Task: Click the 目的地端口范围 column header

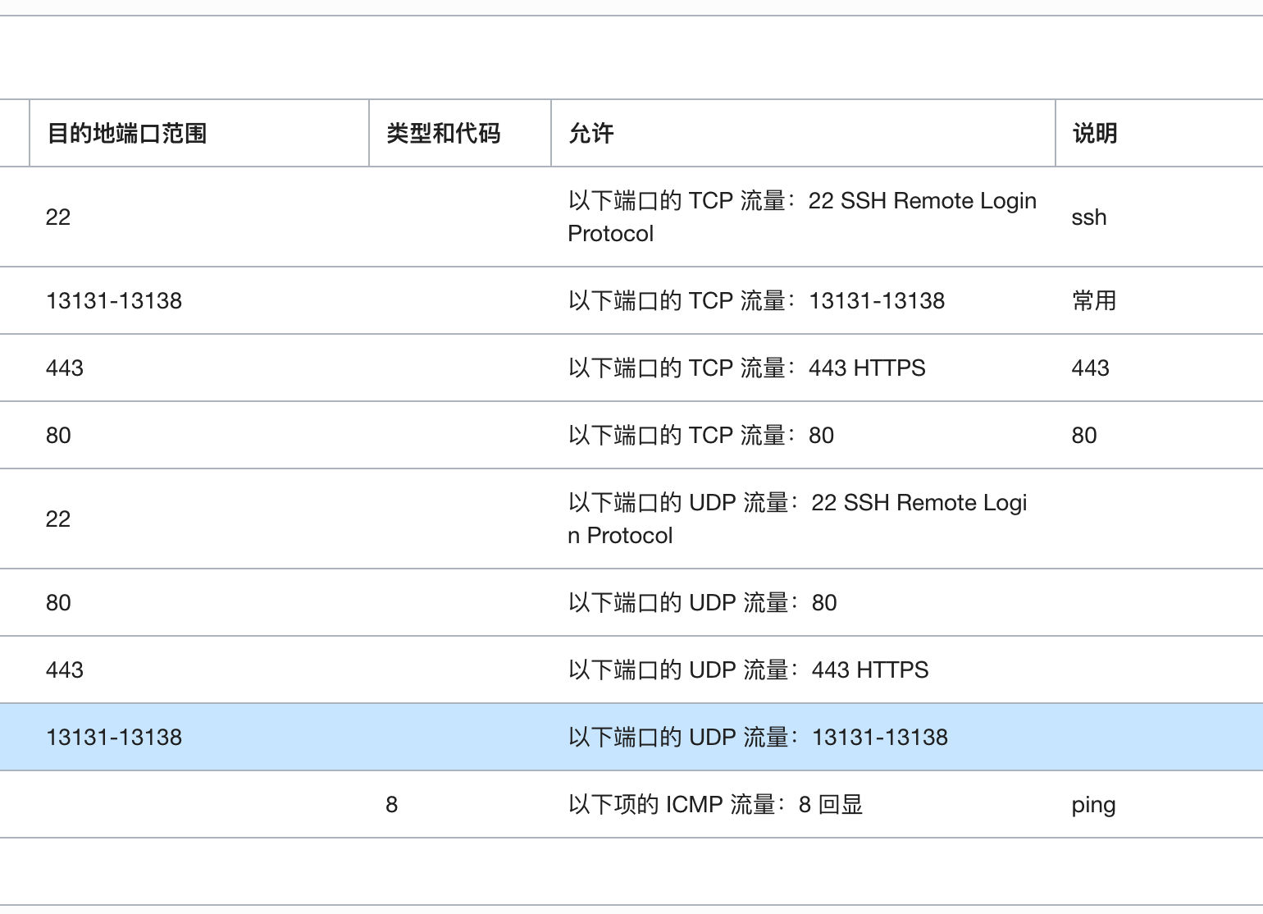Action: [126, 134]
